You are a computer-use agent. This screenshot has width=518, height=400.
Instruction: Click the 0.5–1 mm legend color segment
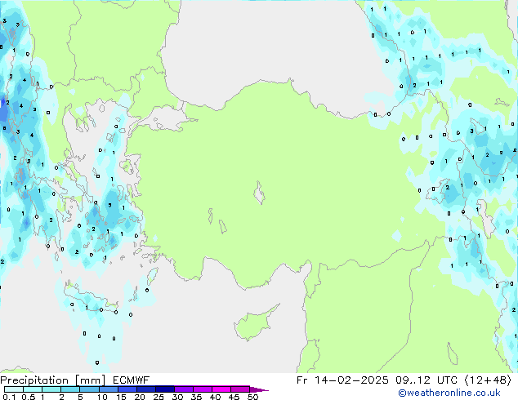(x=33, y=389)
